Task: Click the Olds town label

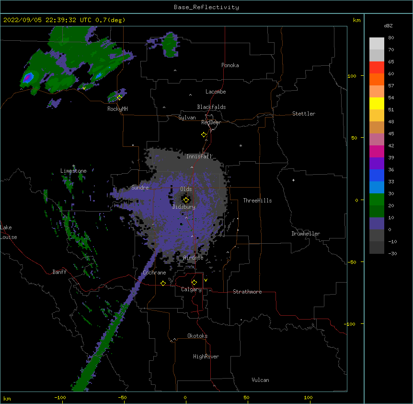Action: click(x=186, y=189)
